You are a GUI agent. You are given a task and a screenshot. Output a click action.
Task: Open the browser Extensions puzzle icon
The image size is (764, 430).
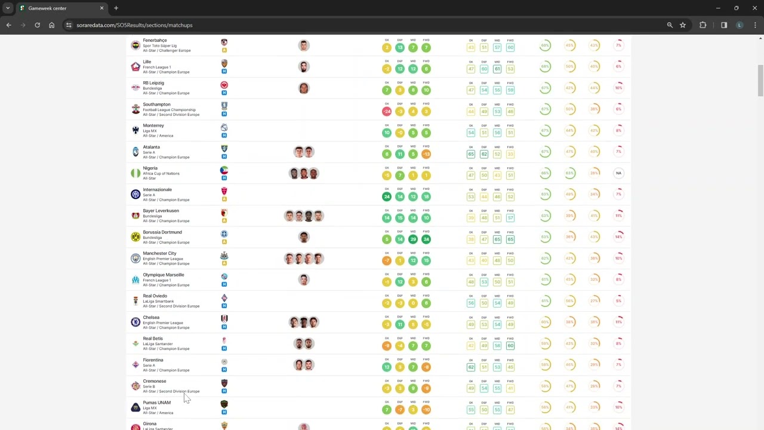(703, 25)
